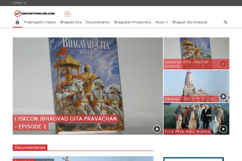The width and height of the screenshot is (242, 161).
Task: Go to the Bhagvad Gita menu item
Action: (71, 23)
